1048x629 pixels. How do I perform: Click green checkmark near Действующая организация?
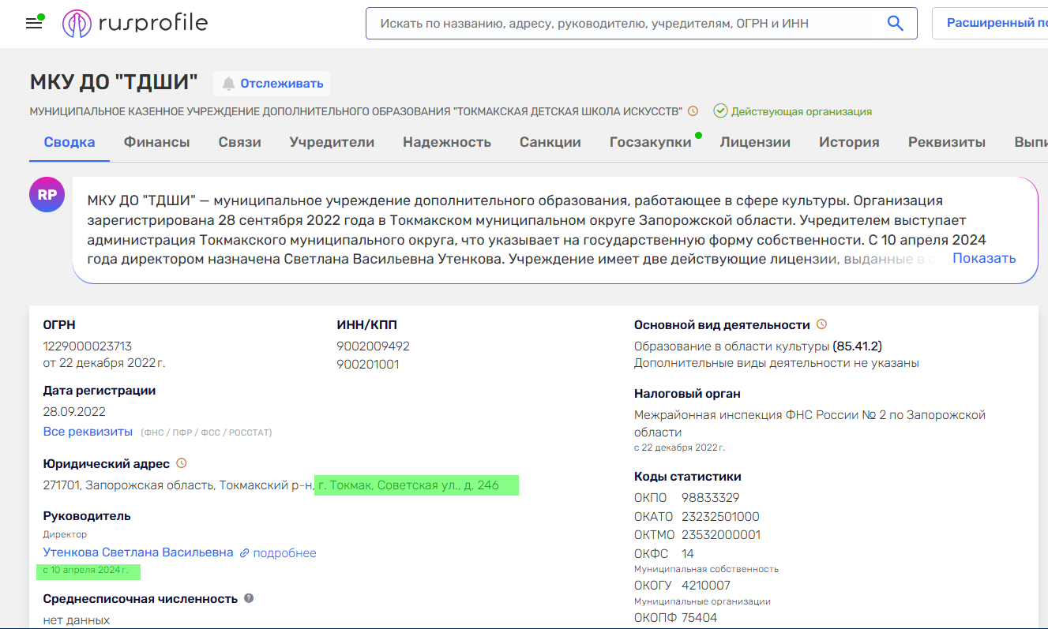pyautogui.click(x=721, y=110)
